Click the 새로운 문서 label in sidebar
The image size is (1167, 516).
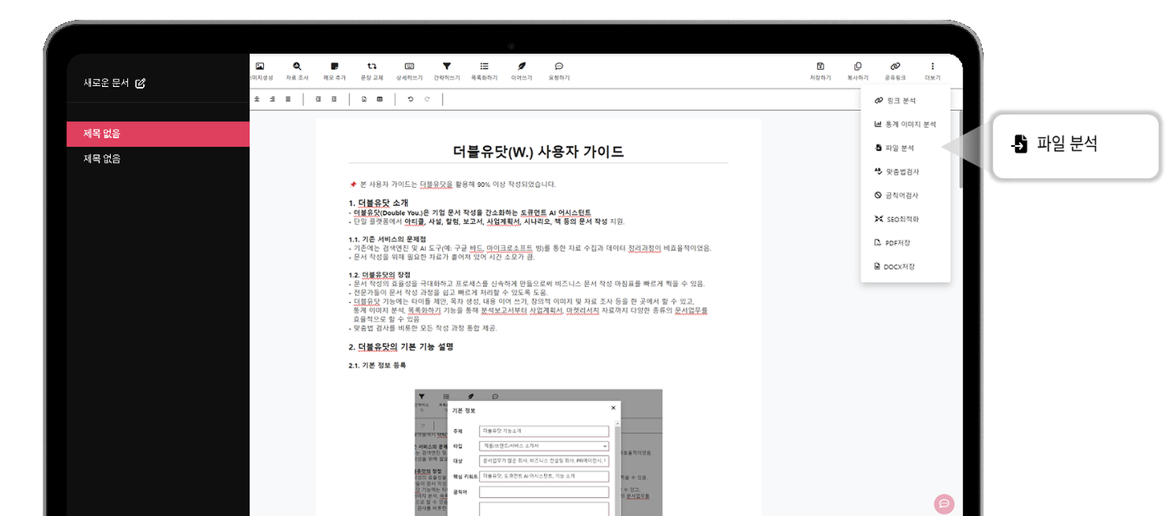pos(106,83)
